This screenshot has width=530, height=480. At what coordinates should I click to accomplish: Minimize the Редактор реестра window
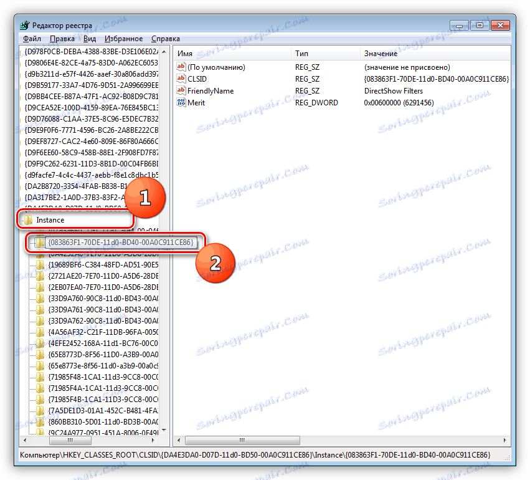[460, 25]
